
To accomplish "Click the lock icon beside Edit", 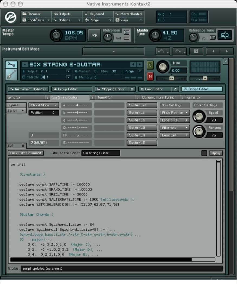I will click(23, 146).
